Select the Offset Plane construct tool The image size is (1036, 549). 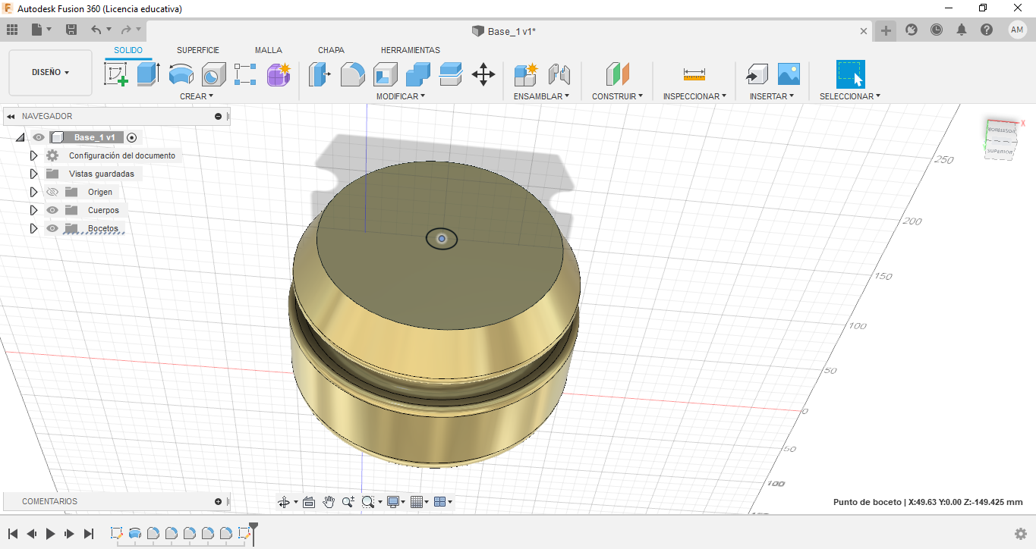[x=617, y=74]
